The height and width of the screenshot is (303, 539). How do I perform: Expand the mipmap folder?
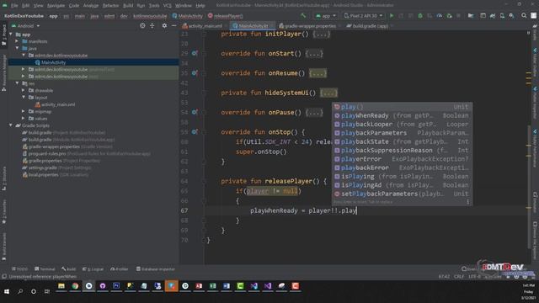point(24,111)
